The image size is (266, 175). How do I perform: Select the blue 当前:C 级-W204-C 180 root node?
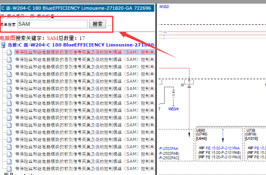click(x=81, y=45)
